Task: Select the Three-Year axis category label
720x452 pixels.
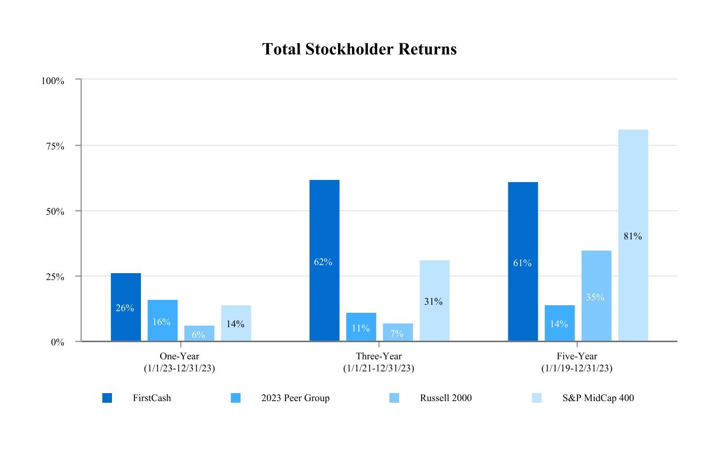Action: pos(379,362)
